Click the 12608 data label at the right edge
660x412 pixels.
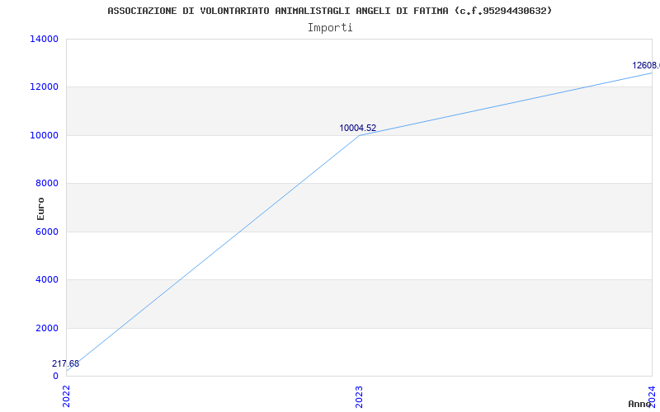[646, 65]
